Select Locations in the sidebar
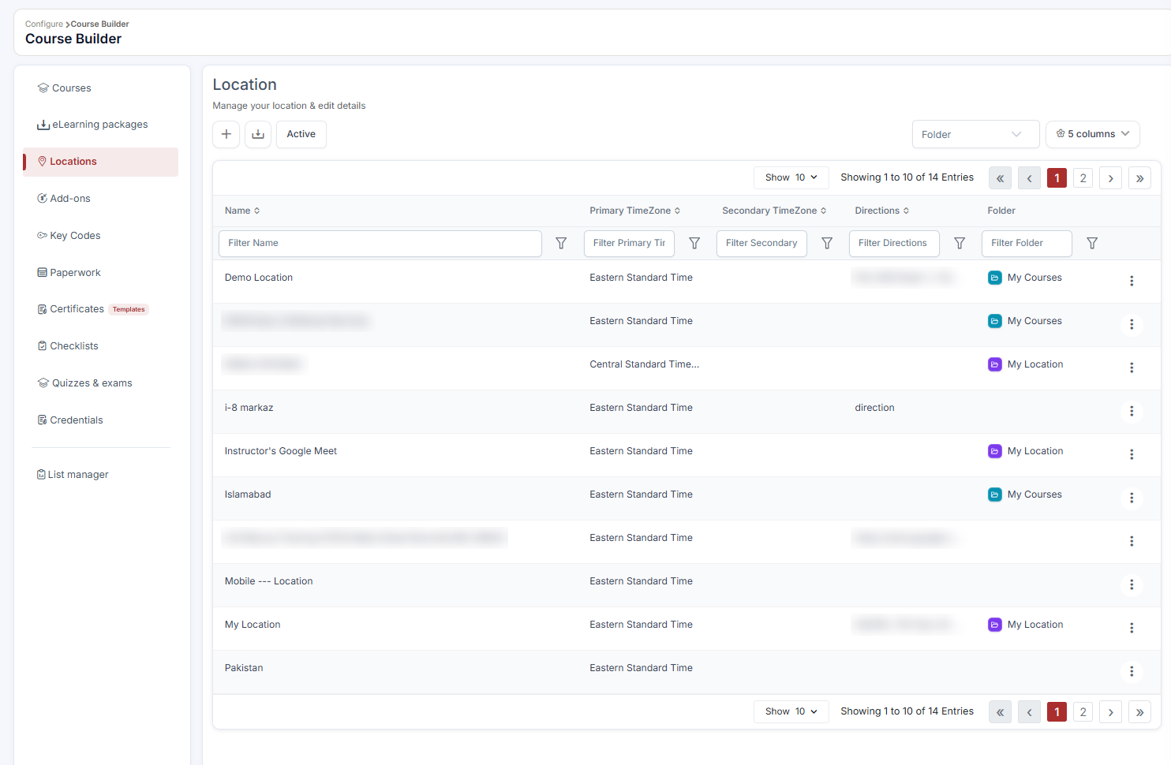Screen dimensions: 1171x765 point(101,162)
